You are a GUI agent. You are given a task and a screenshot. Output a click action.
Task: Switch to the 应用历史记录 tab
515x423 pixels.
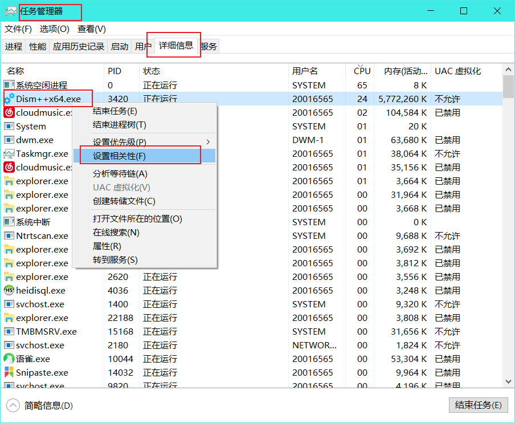pyautogui.click(x=78, y=46)
